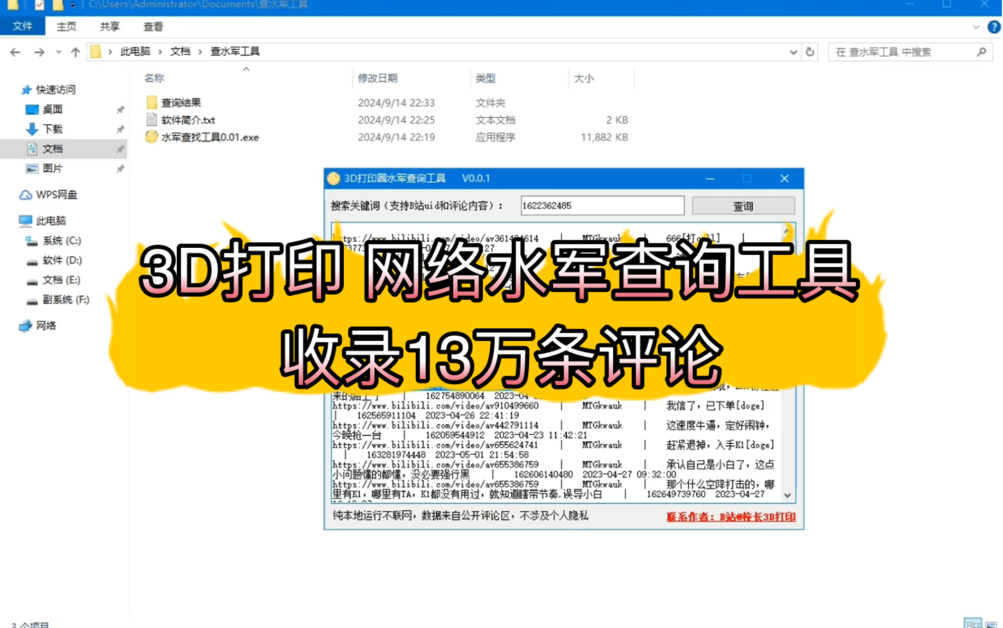Click the query tool title bar icon
Viewport: 1003px width, 628px height.
[x=334, y=178]
